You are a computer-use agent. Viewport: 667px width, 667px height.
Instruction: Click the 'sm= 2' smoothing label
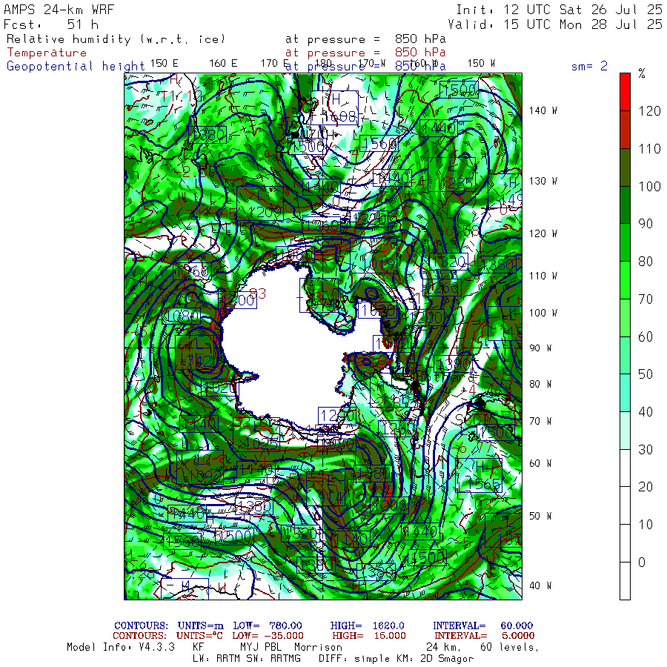(x=590, y=66)
